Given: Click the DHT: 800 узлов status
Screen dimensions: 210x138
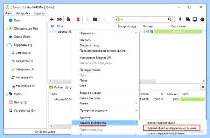Looking at the screenshot, I should [x=45, y=132].
